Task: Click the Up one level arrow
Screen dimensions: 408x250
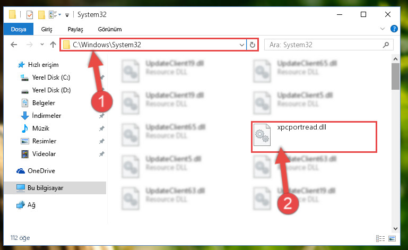Action: coord(53,45)
